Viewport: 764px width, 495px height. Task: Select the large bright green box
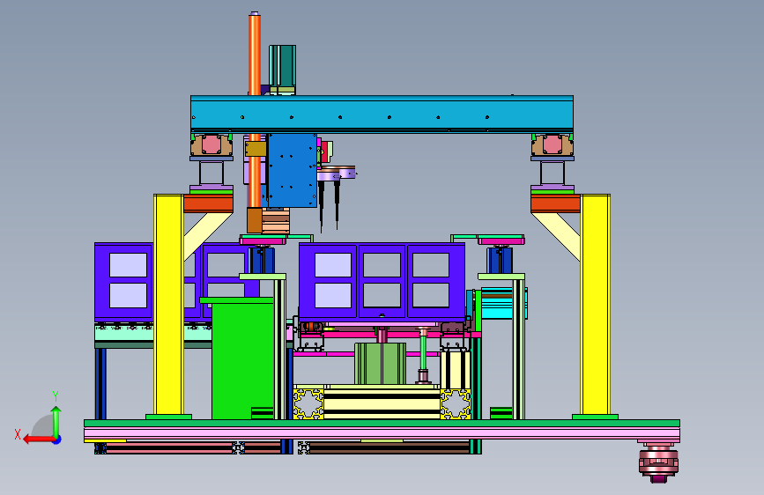pyautogui.click(x=242, y=359)
